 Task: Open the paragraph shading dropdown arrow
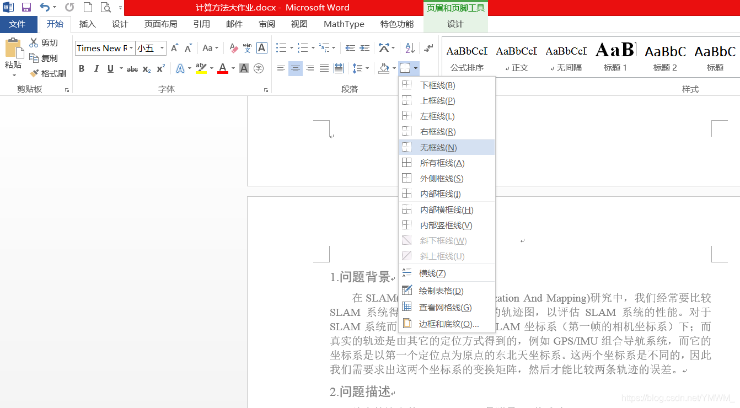click(394, 68)
